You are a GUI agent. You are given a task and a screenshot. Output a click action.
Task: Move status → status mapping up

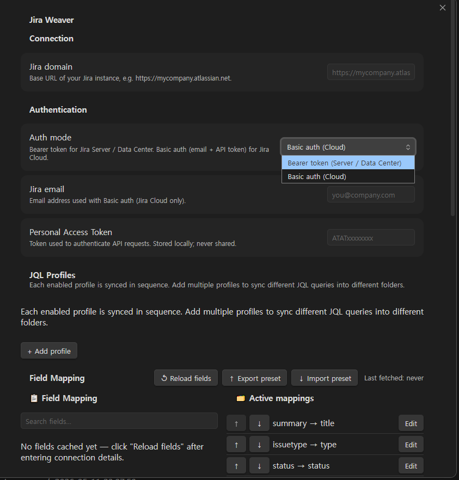click(x=236, y=466)
